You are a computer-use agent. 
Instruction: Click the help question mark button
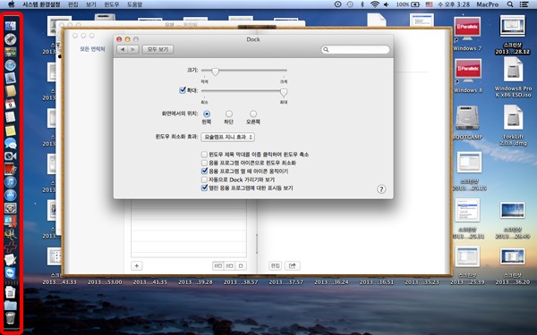point(381,189)
